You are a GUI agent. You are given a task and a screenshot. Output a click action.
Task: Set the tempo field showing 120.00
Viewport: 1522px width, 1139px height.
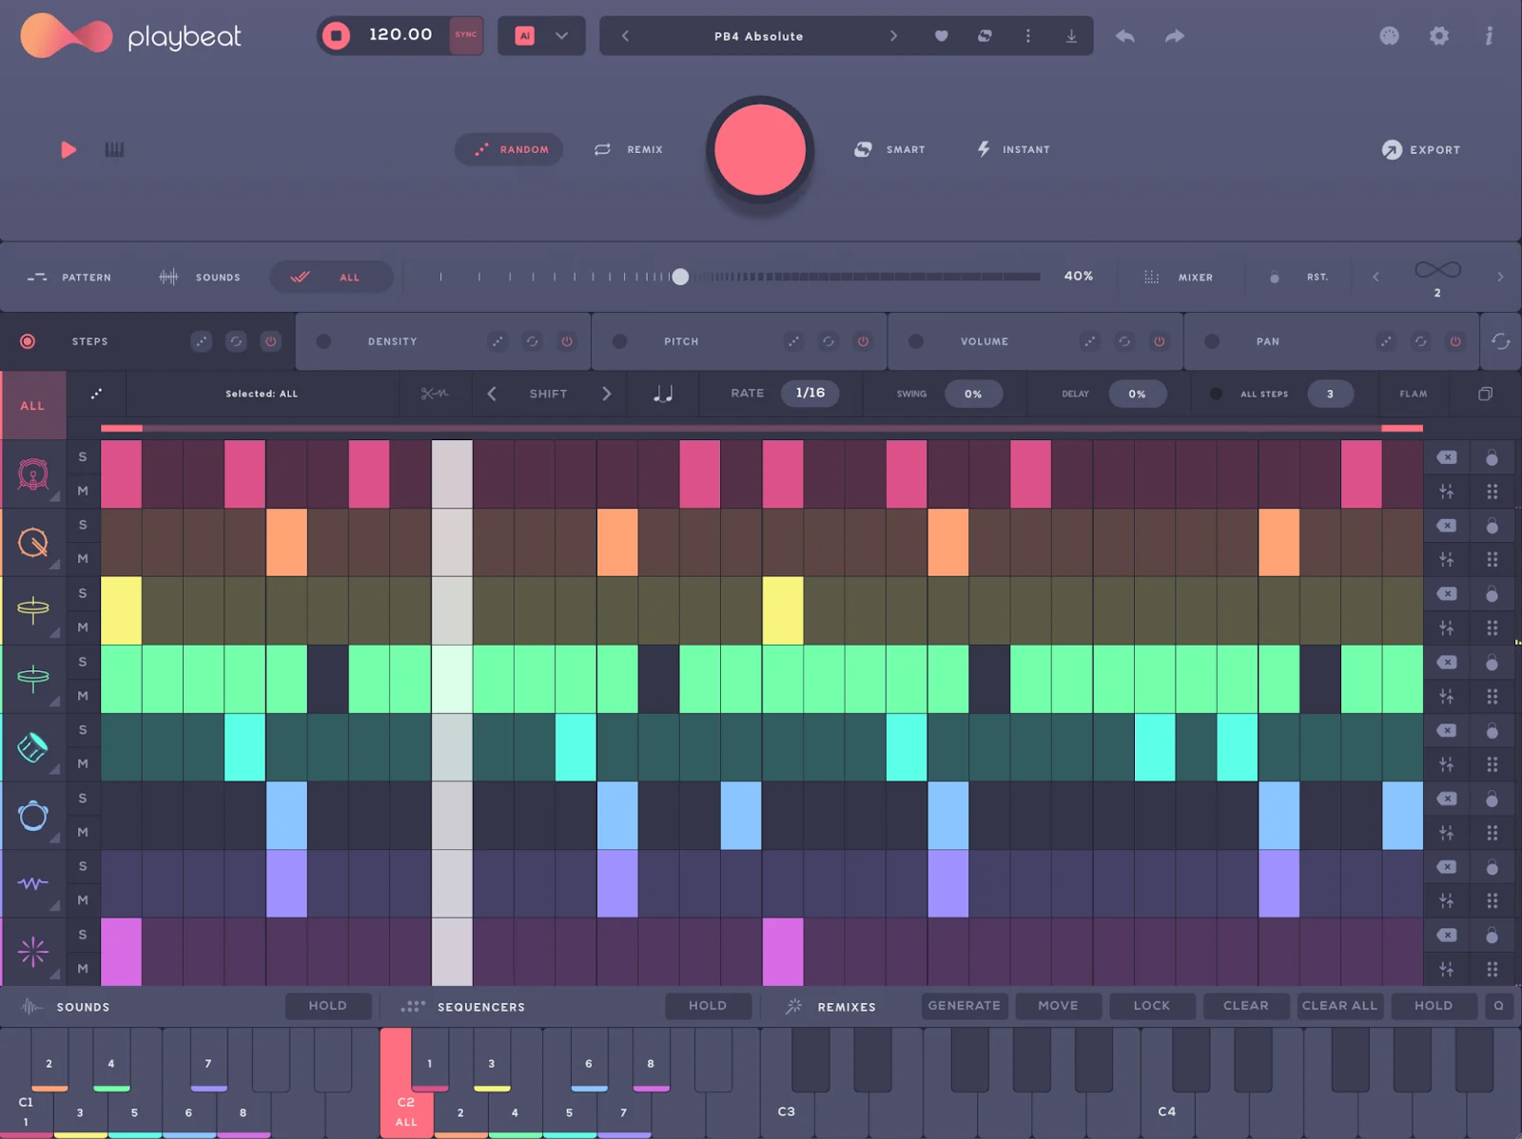click(x=400, y=35)
